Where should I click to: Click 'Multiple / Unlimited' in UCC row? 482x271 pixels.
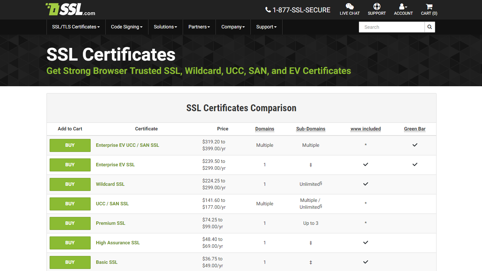[x=311, y=204]
